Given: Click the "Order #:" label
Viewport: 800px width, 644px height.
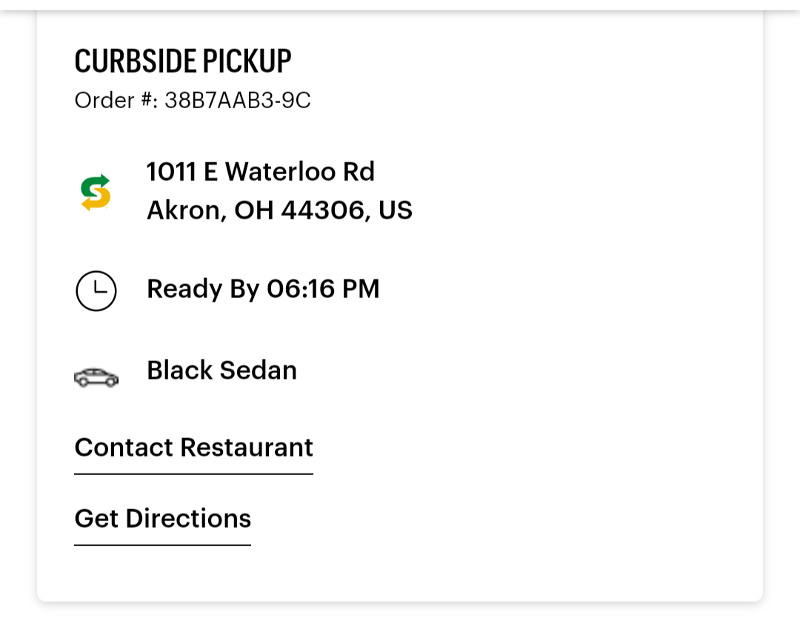Looking at the screenshot, I should click(116, 101).
